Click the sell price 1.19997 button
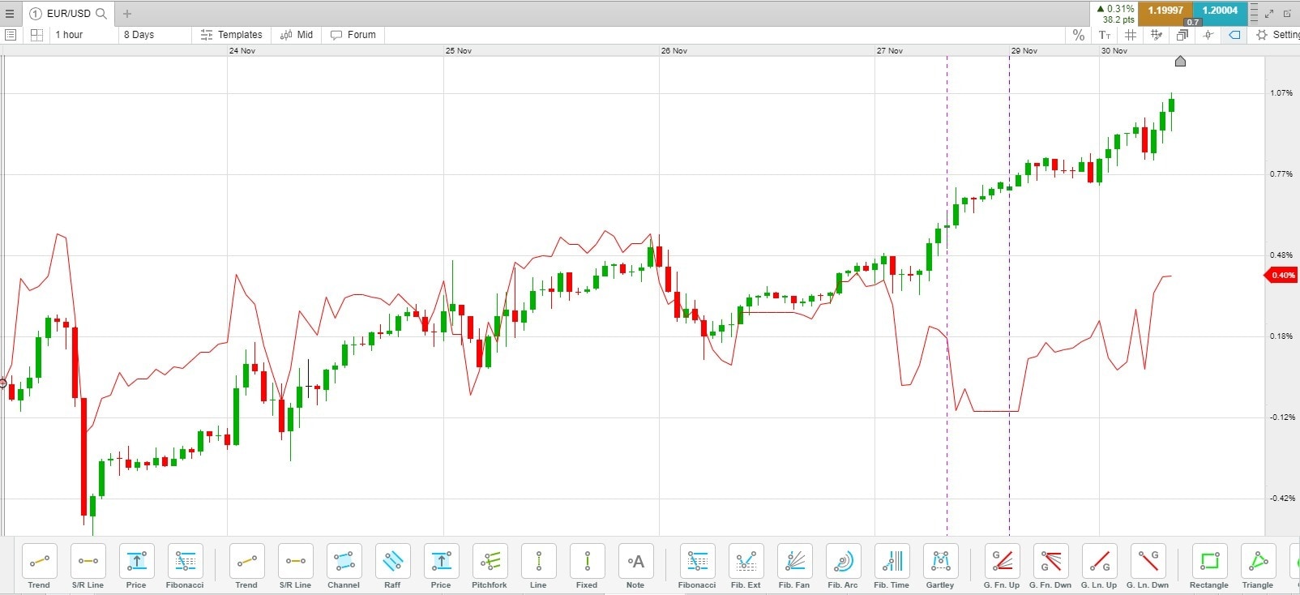 (x=1165, y=11)
